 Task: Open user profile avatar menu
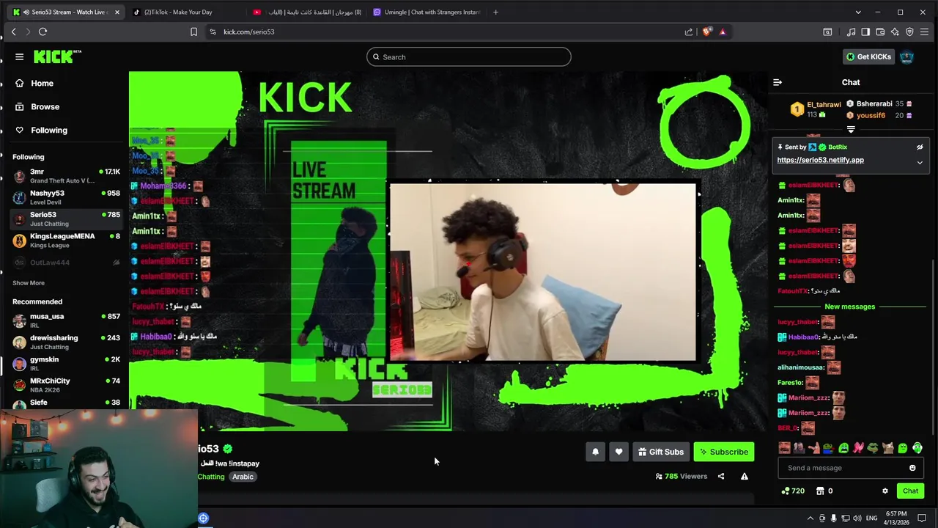click(x=906, y=57)
